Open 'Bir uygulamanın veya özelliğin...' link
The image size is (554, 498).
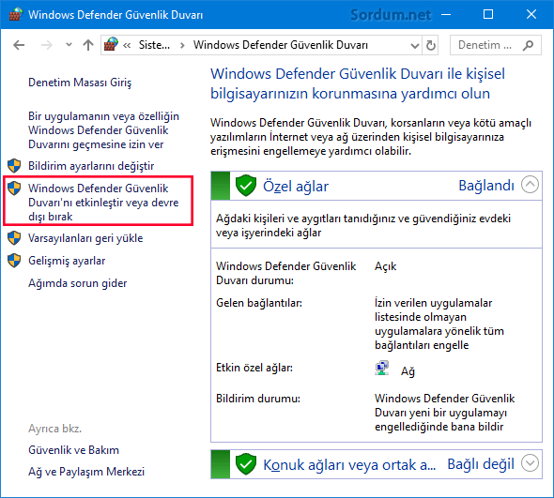[x=103, y=130]
